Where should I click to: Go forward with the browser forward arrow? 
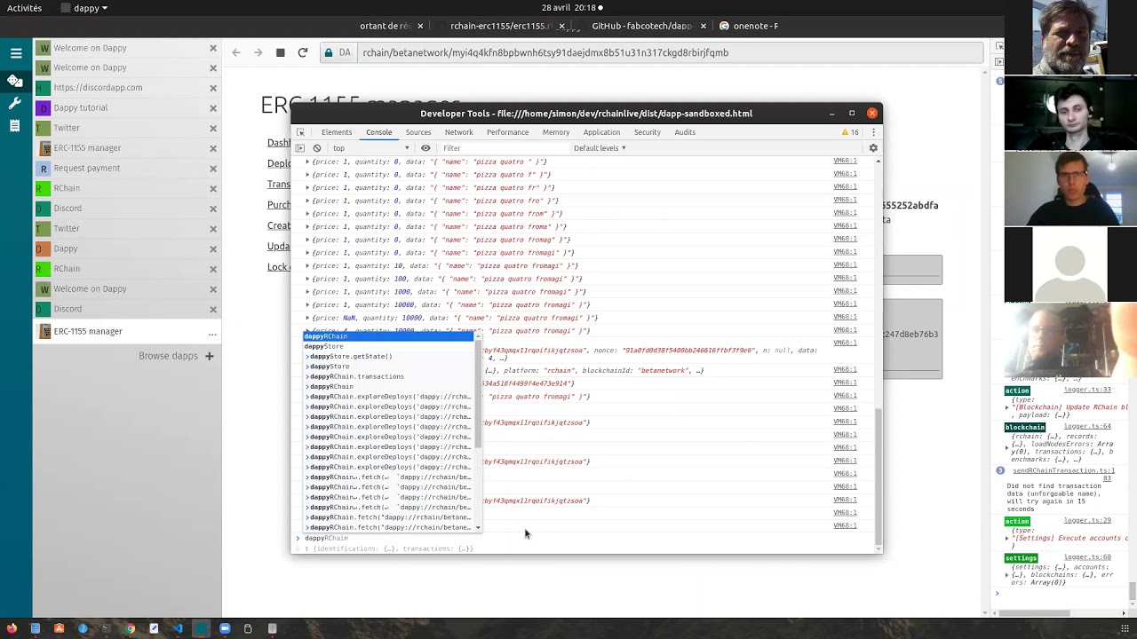click(x=258, y=52)
